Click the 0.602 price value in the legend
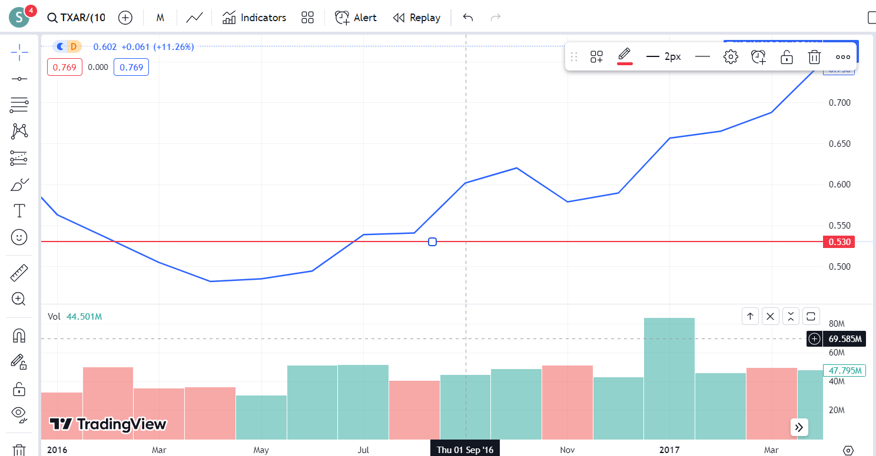Image resolution: width=876 pixels, height=456 pixels. pos(105,46)
